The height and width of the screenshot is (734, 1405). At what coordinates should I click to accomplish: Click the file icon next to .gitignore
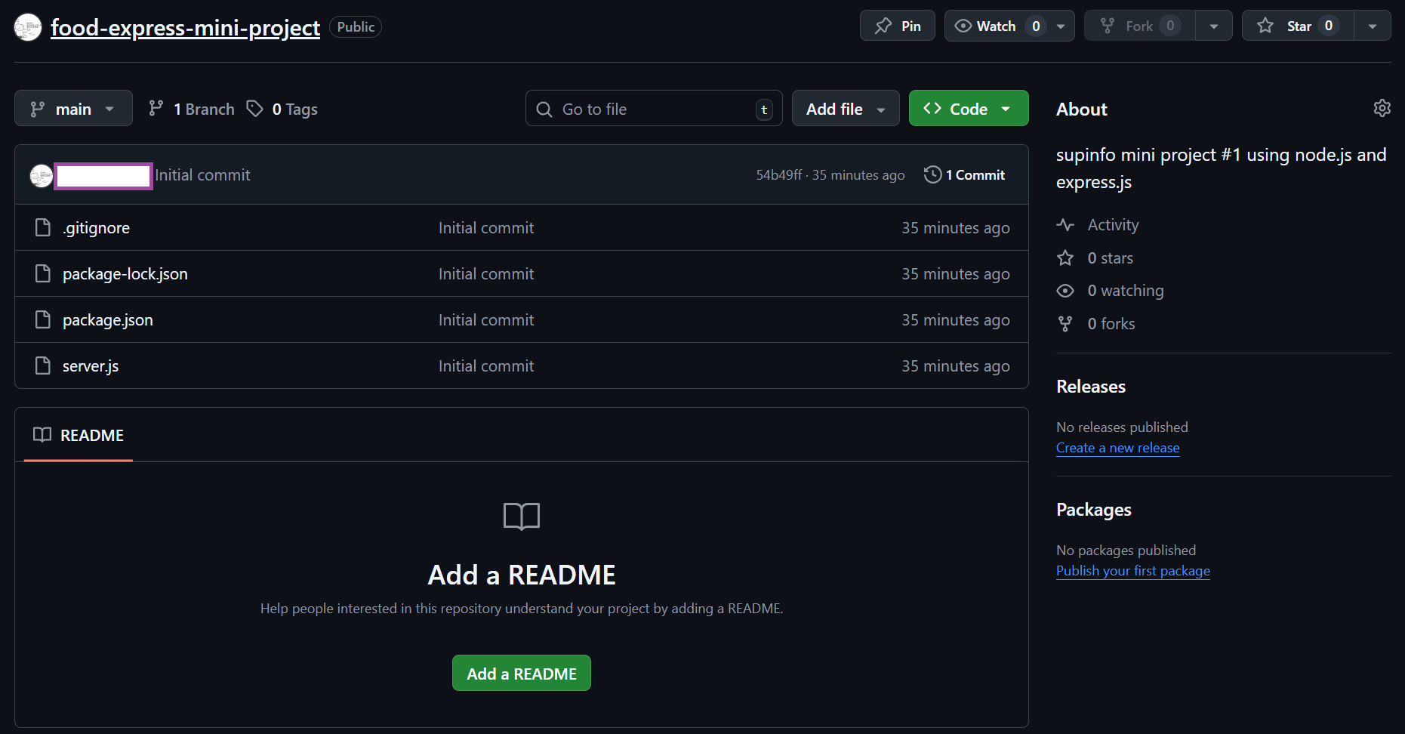[43, 227]
